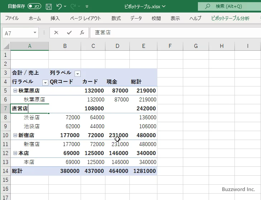Open the 数式 ribbon tab
Screen dimensions: 261x200
[x=116, y=18]
